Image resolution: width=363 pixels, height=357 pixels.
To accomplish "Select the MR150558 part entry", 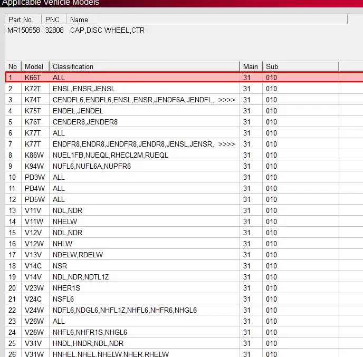I will [23, 30].
